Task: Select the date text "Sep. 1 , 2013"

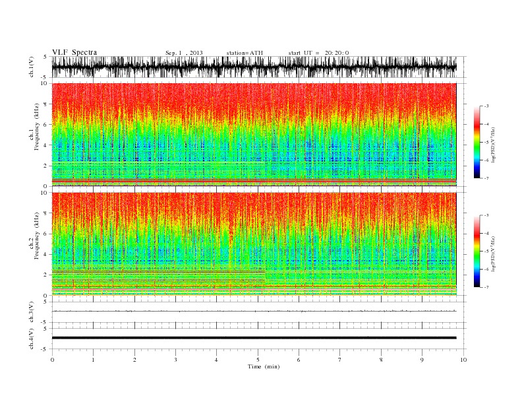Action: [x=184, y=53]
